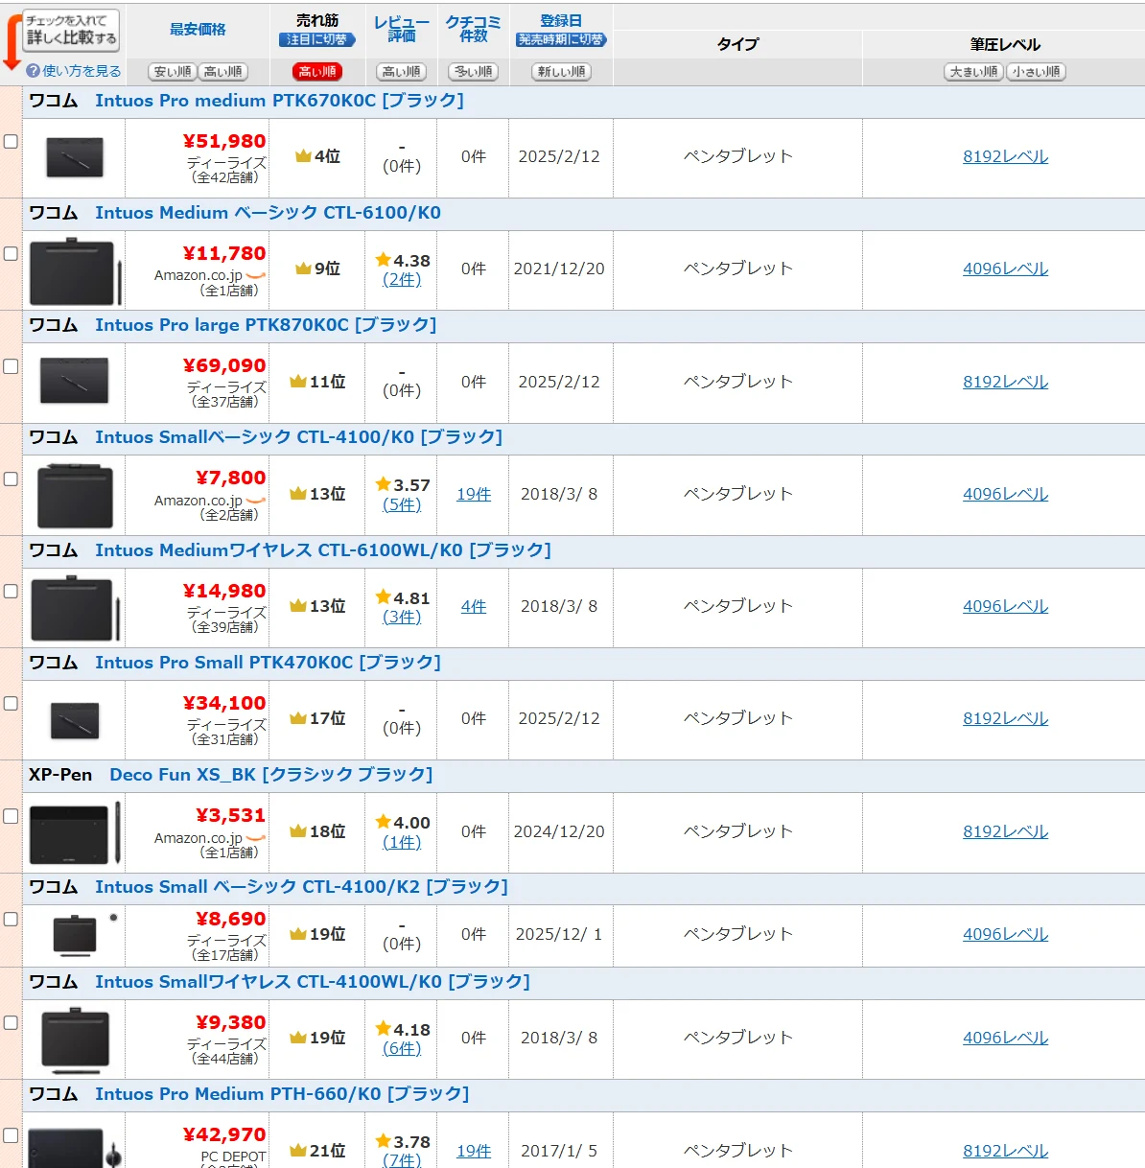
Task: Check the Intuos Pro medium PTK670K0C checkbox
Action: click(11, 141)
